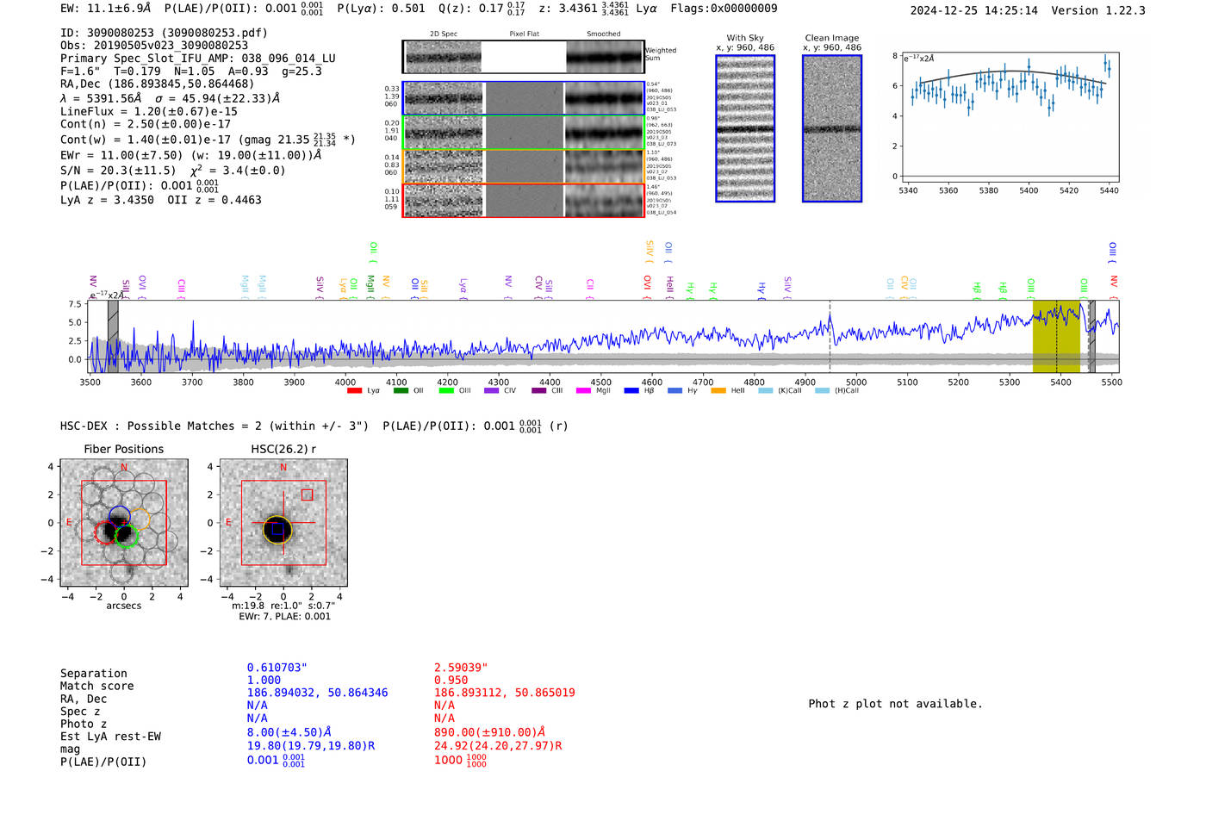Image resolution: width=1206 pixels, height=821 pixels.
Task: Click the 2024-12-25 14:25:14 timestamp
Action: click(x=974, y=10)
